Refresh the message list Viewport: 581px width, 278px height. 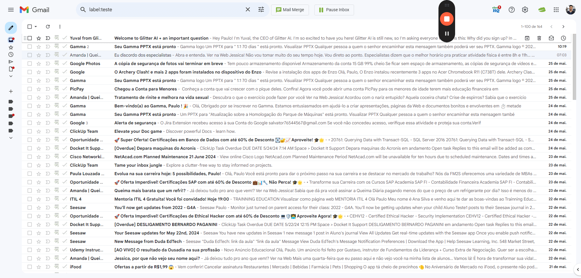tap(48, 27)
